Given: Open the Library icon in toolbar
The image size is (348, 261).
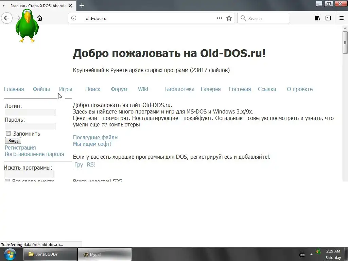Looking at the screenshot, I should pos(317,18).
